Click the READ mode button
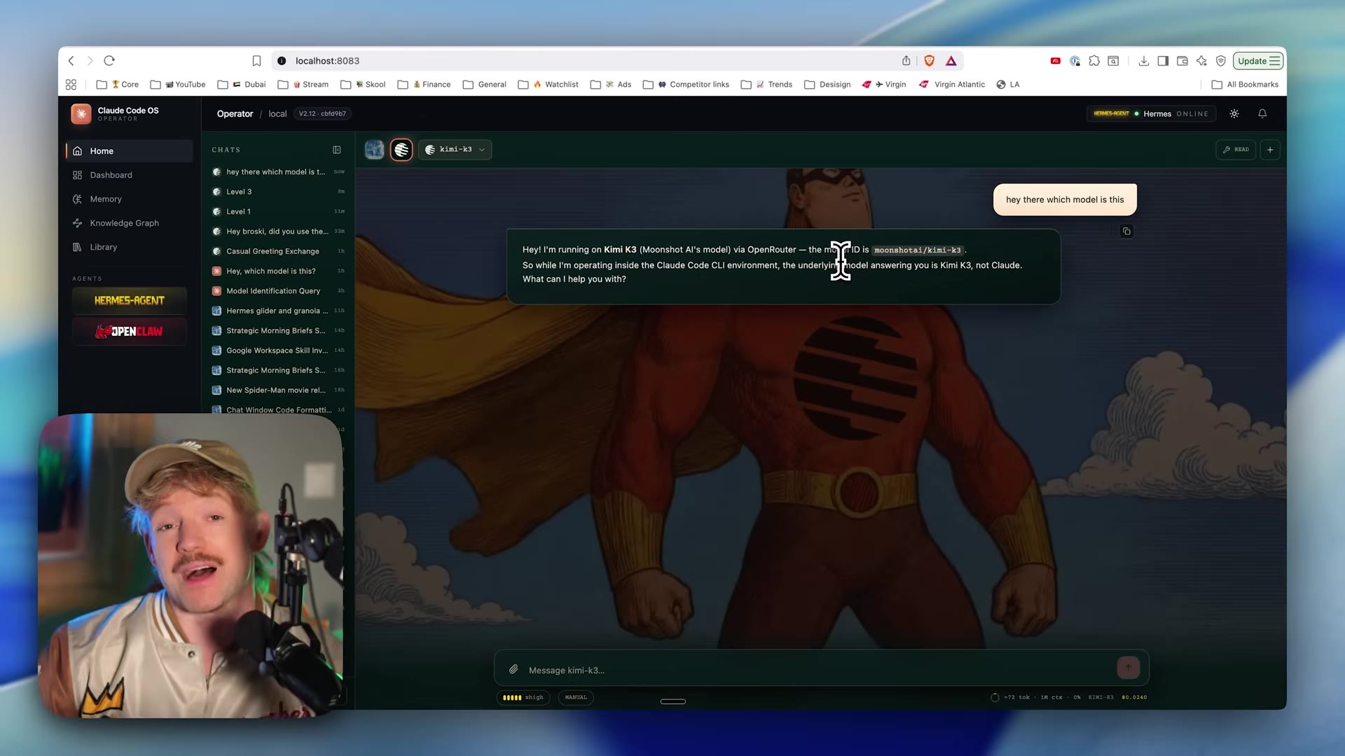The image size is (1345, 756). coord(1236,149)
